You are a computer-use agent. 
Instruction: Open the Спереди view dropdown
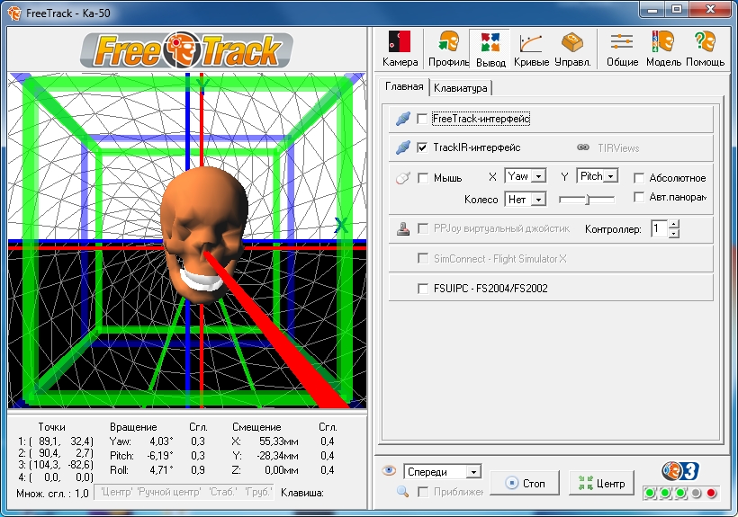click(x=443, y=471)
